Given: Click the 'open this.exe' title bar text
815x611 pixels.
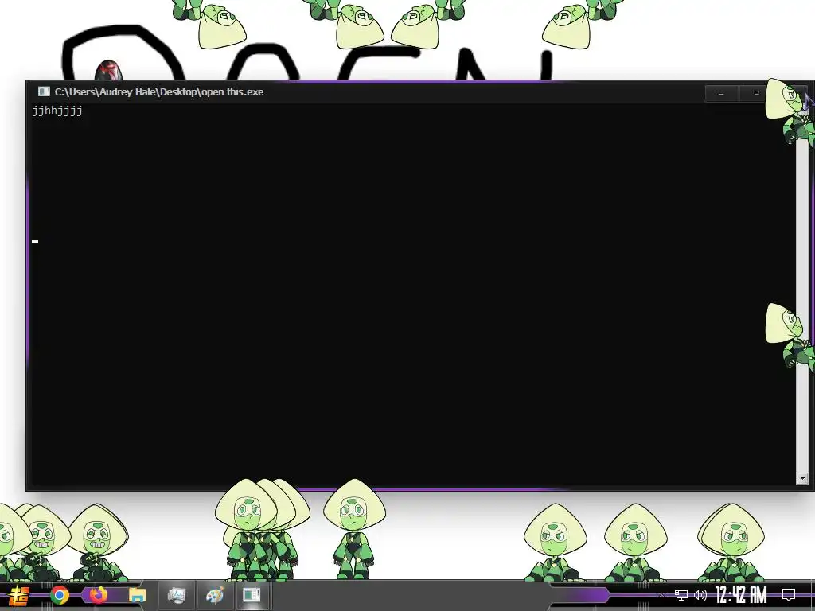Looking at the screenshot, I should (x=159, y=92).
